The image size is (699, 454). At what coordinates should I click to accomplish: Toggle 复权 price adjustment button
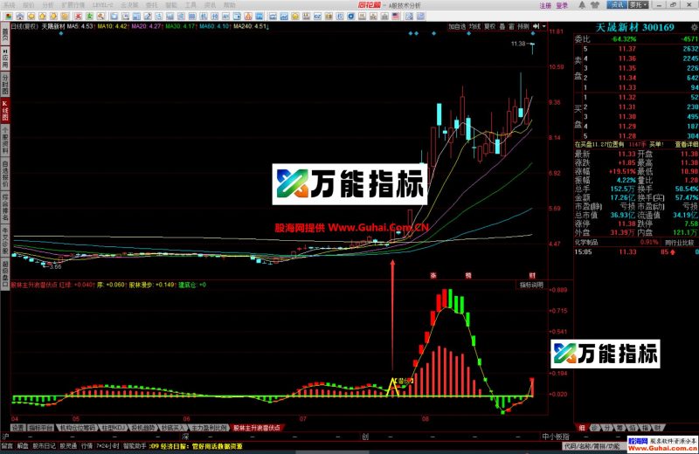[x=489, y=27]
